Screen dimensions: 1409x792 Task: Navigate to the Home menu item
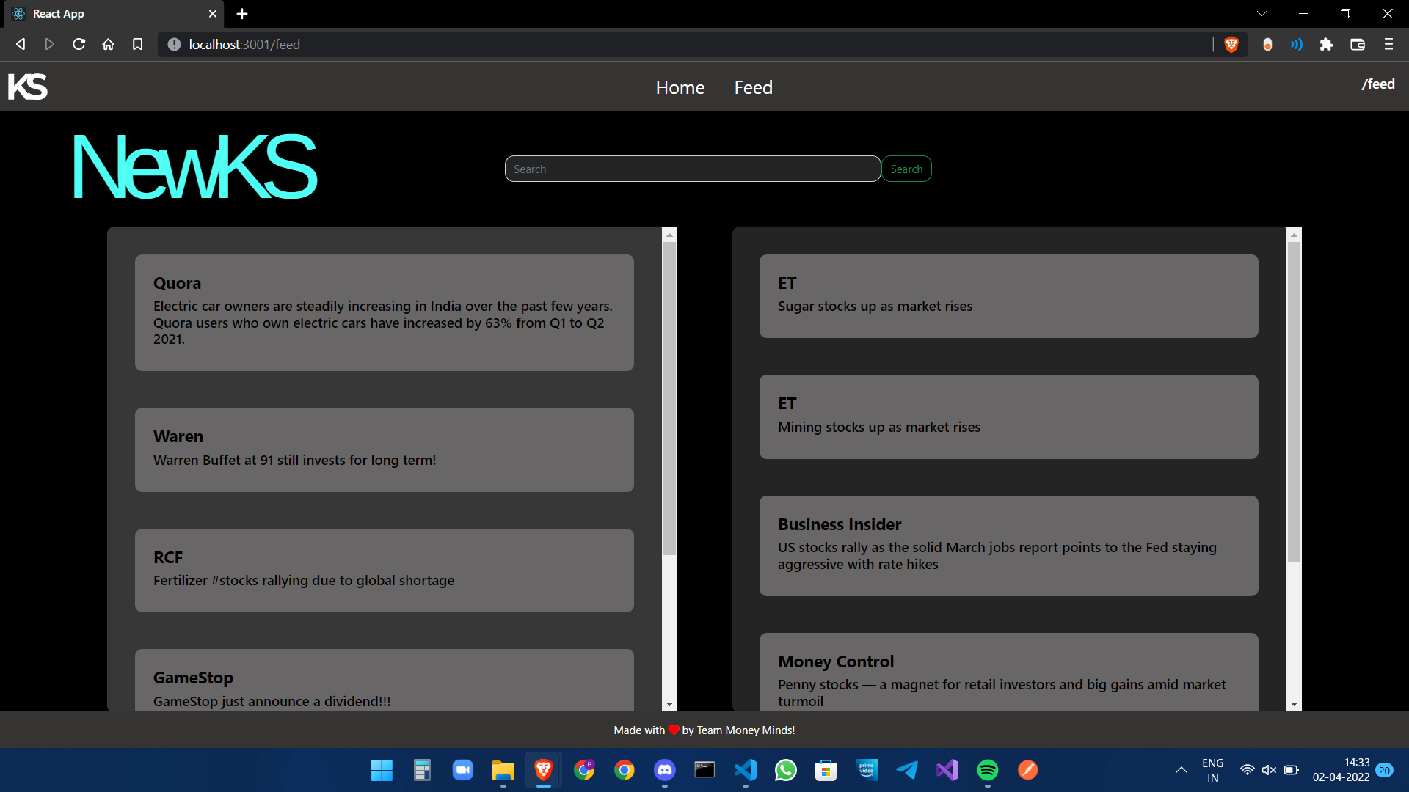(680, 87)
